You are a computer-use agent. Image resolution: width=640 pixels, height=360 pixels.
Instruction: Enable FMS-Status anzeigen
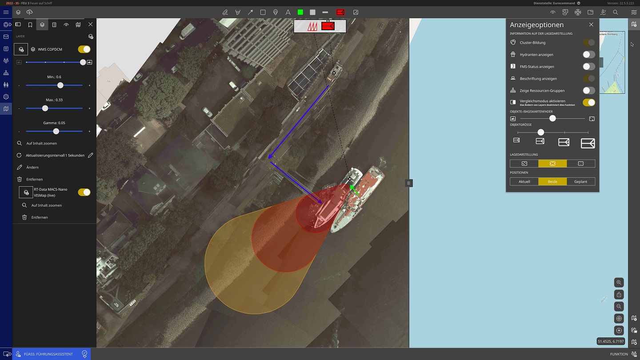point(588,66)
